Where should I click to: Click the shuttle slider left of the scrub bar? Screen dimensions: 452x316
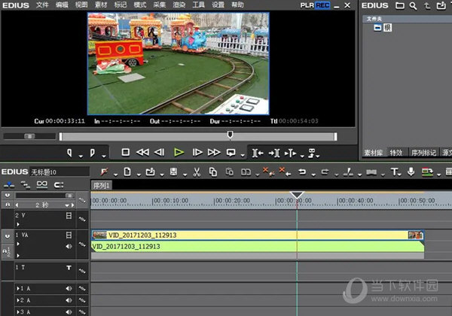[29, 136]
